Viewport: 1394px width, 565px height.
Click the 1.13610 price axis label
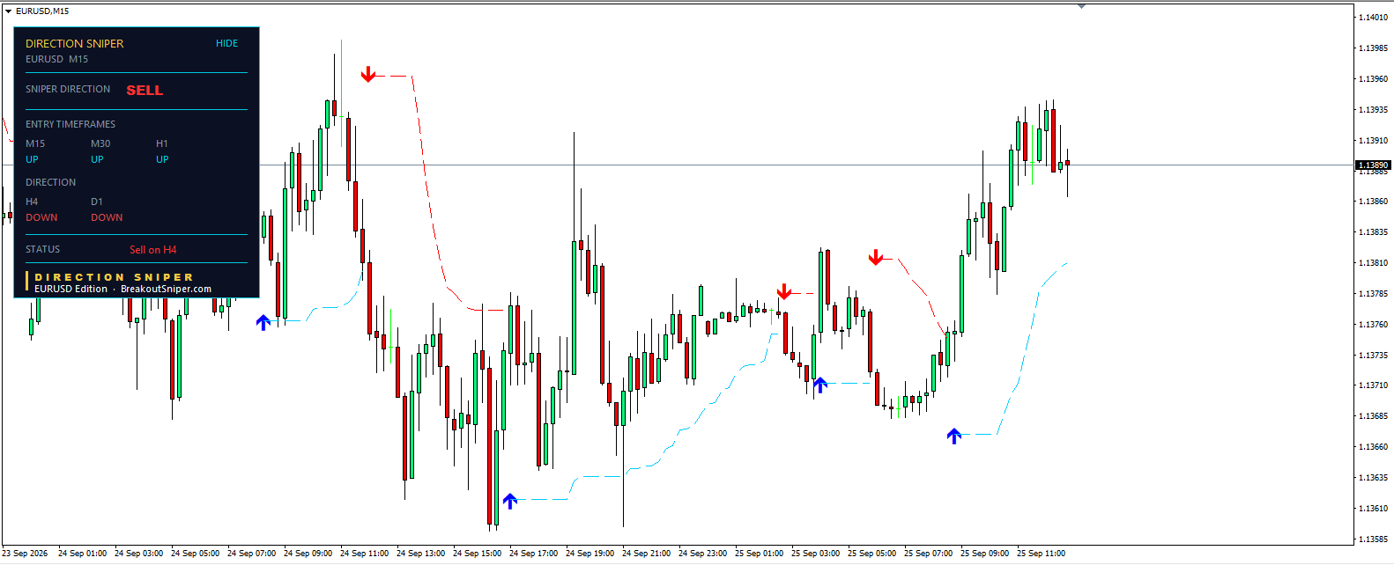point(1373,509)
